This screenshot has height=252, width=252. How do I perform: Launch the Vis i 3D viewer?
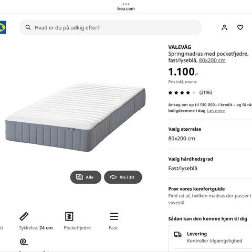point(123,177)
